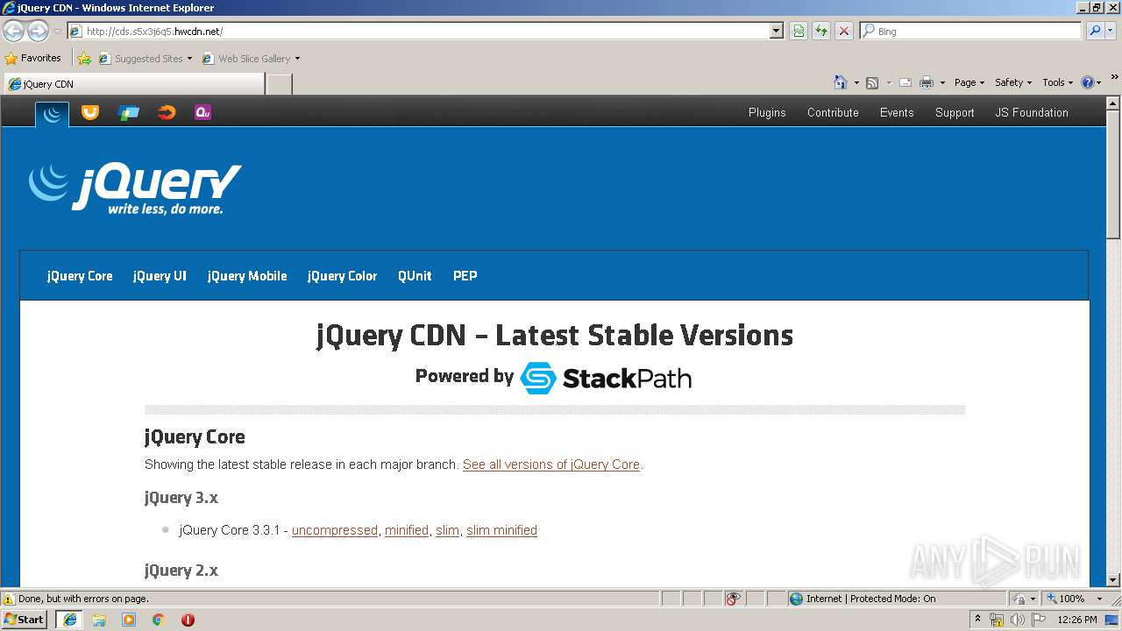This screenshot has width=1122, height=631.
Task: Select the PEP menu item
Action: pyautogui.click(x=465, y=276)
